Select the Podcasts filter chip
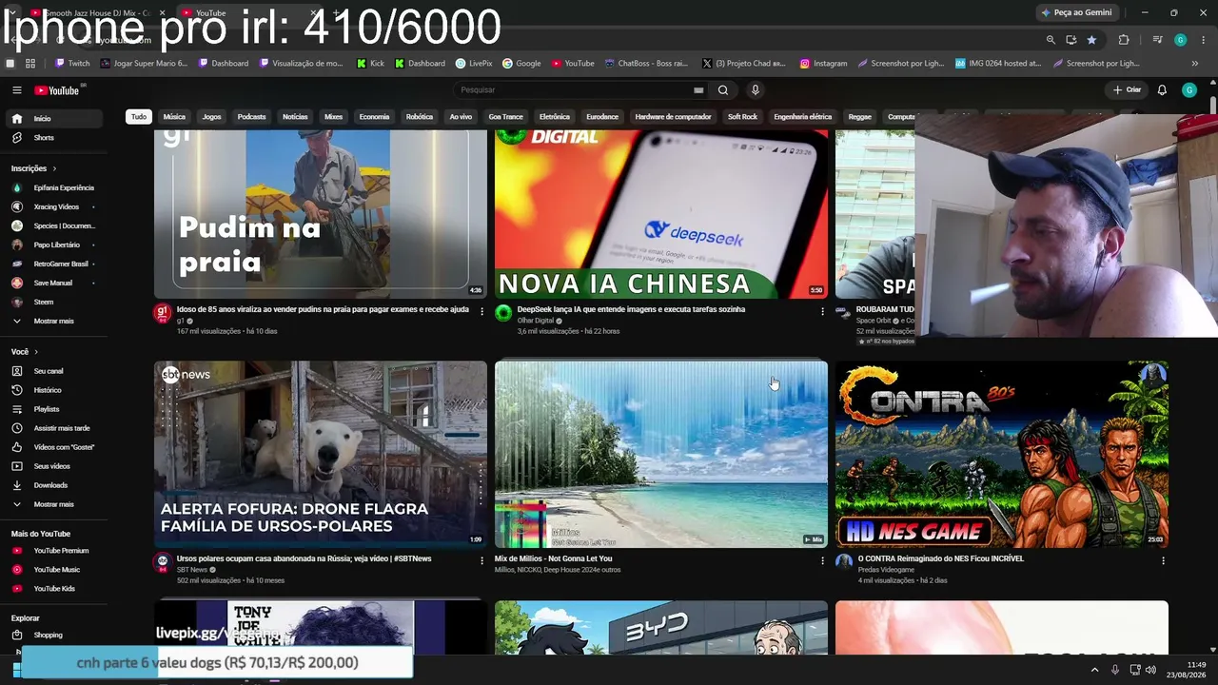 point(251,117)
